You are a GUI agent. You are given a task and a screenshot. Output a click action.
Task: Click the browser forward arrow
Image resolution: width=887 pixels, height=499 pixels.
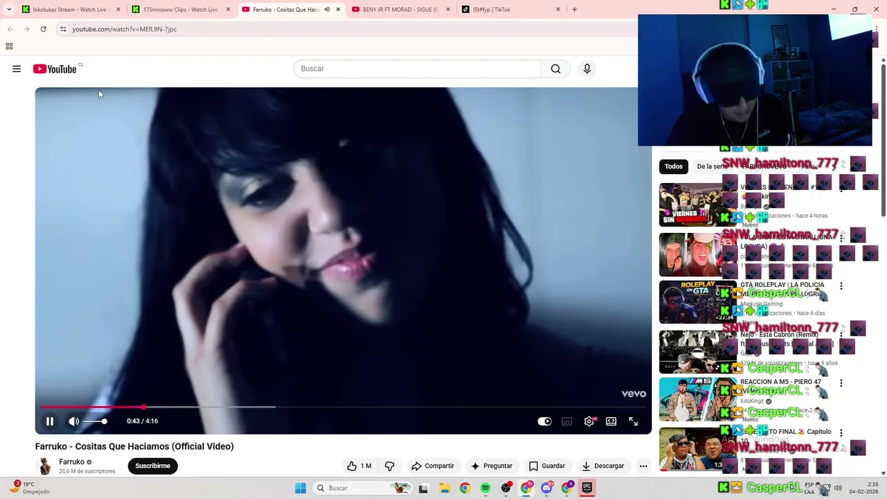coord(26,29)
